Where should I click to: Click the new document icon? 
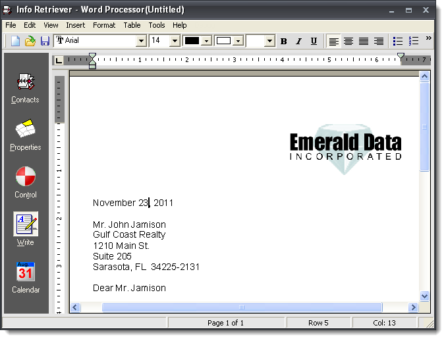[16, 41]
